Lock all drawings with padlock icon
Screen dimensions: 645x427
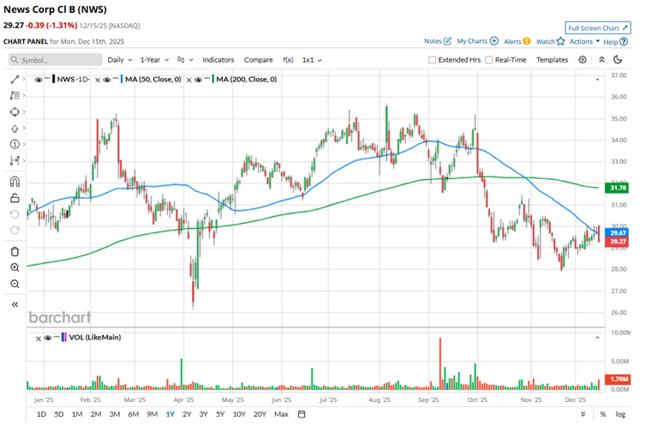pyautogui.click(x=15, y=198)
